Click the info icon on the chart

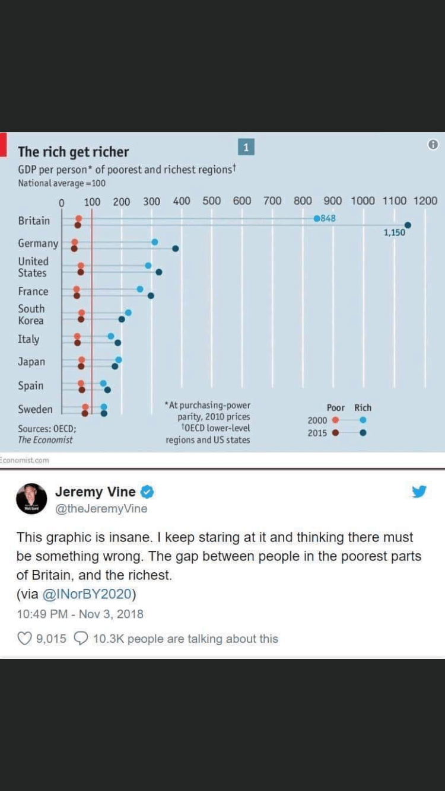pos(433,145)
